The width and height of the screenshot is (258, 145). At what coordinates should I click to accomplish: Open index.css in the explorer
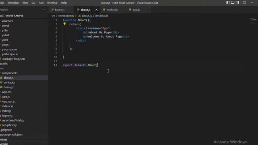coord(7,106)
